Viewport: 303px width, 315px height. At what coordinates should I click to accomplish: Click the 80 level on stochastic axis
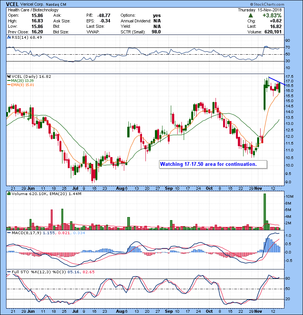pyautogui.click(x=288, y=279)
